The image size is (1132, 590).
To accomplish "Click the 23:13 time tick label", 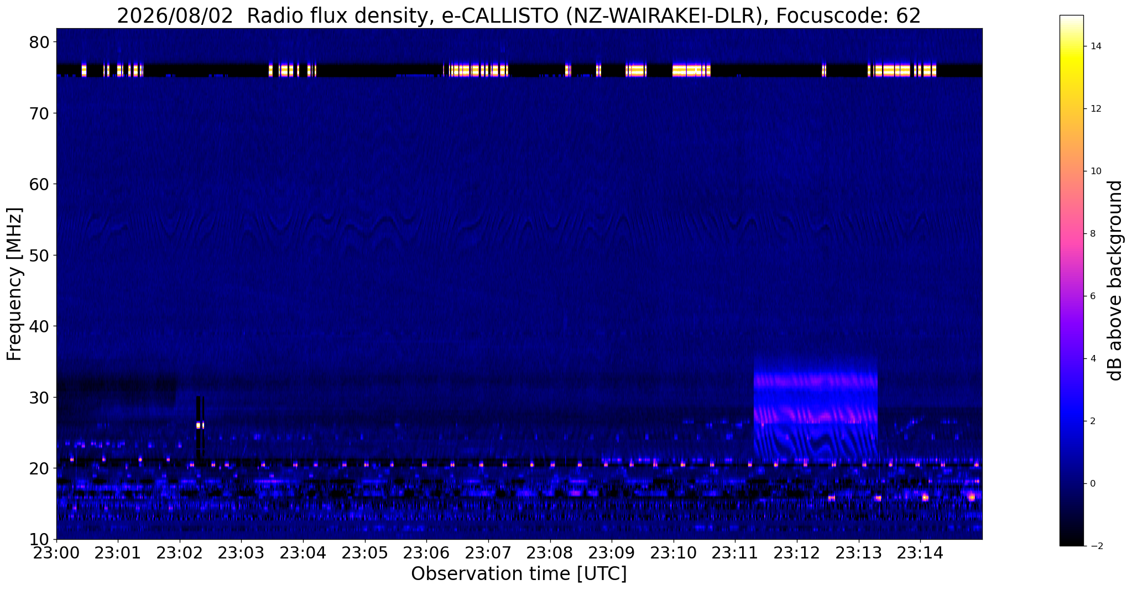I will point(859,552).
